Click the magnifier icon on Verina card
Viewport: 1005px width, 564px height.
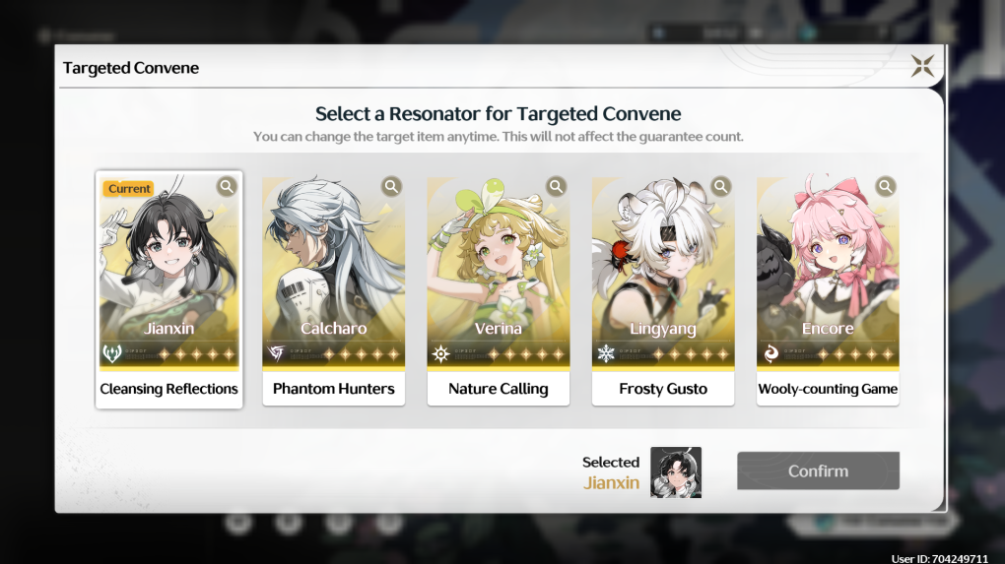click(x=556, y=186)
